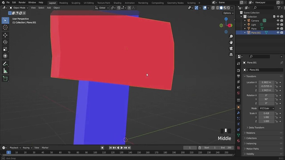
Task: Activate the Rotate tool
Action: point(5,42)
